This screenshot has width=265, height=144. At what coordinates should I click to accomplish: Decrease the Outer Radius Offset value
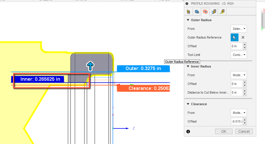(244, 48)
